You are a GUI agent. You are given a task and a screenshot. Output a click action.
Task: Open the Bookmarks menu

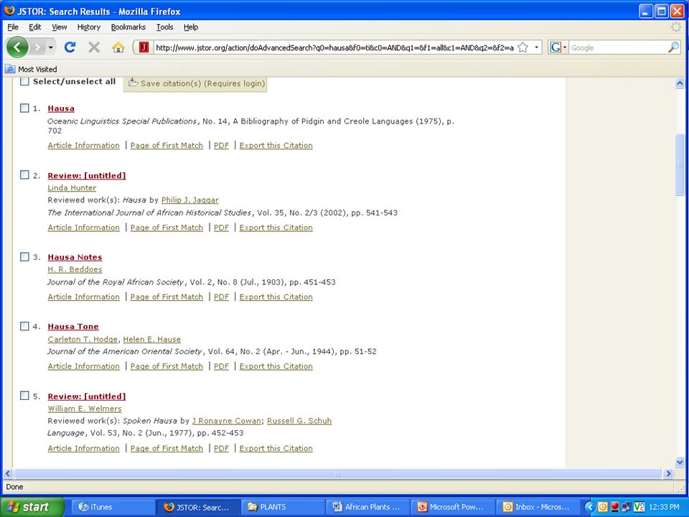[128, 27]
